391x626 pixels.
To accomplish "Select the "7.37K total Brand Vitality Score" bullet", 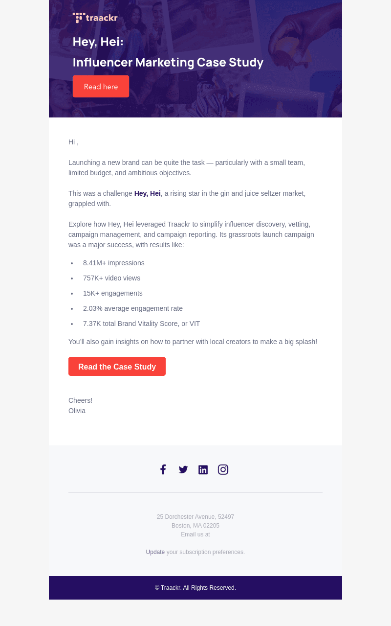I will pyautogui.click(x=141, y=324).
